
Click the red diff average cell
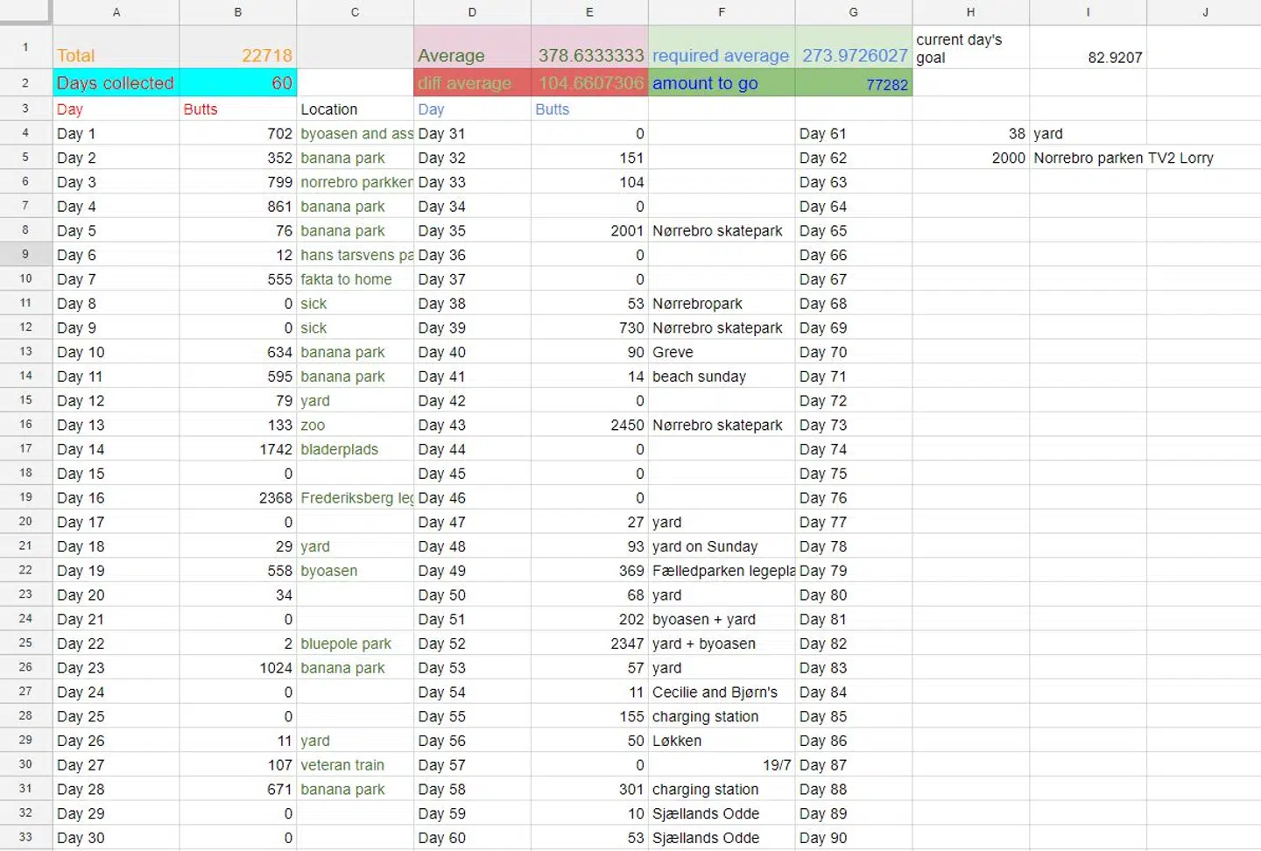tap(472, 83)
